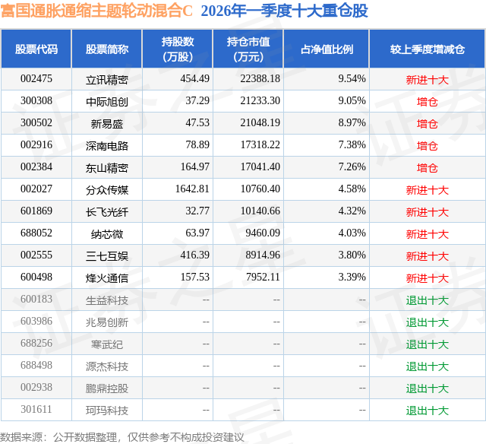Click stock name 新易盛
The width and height of the screenshot is (486, 444).
(x=107, y=124)
